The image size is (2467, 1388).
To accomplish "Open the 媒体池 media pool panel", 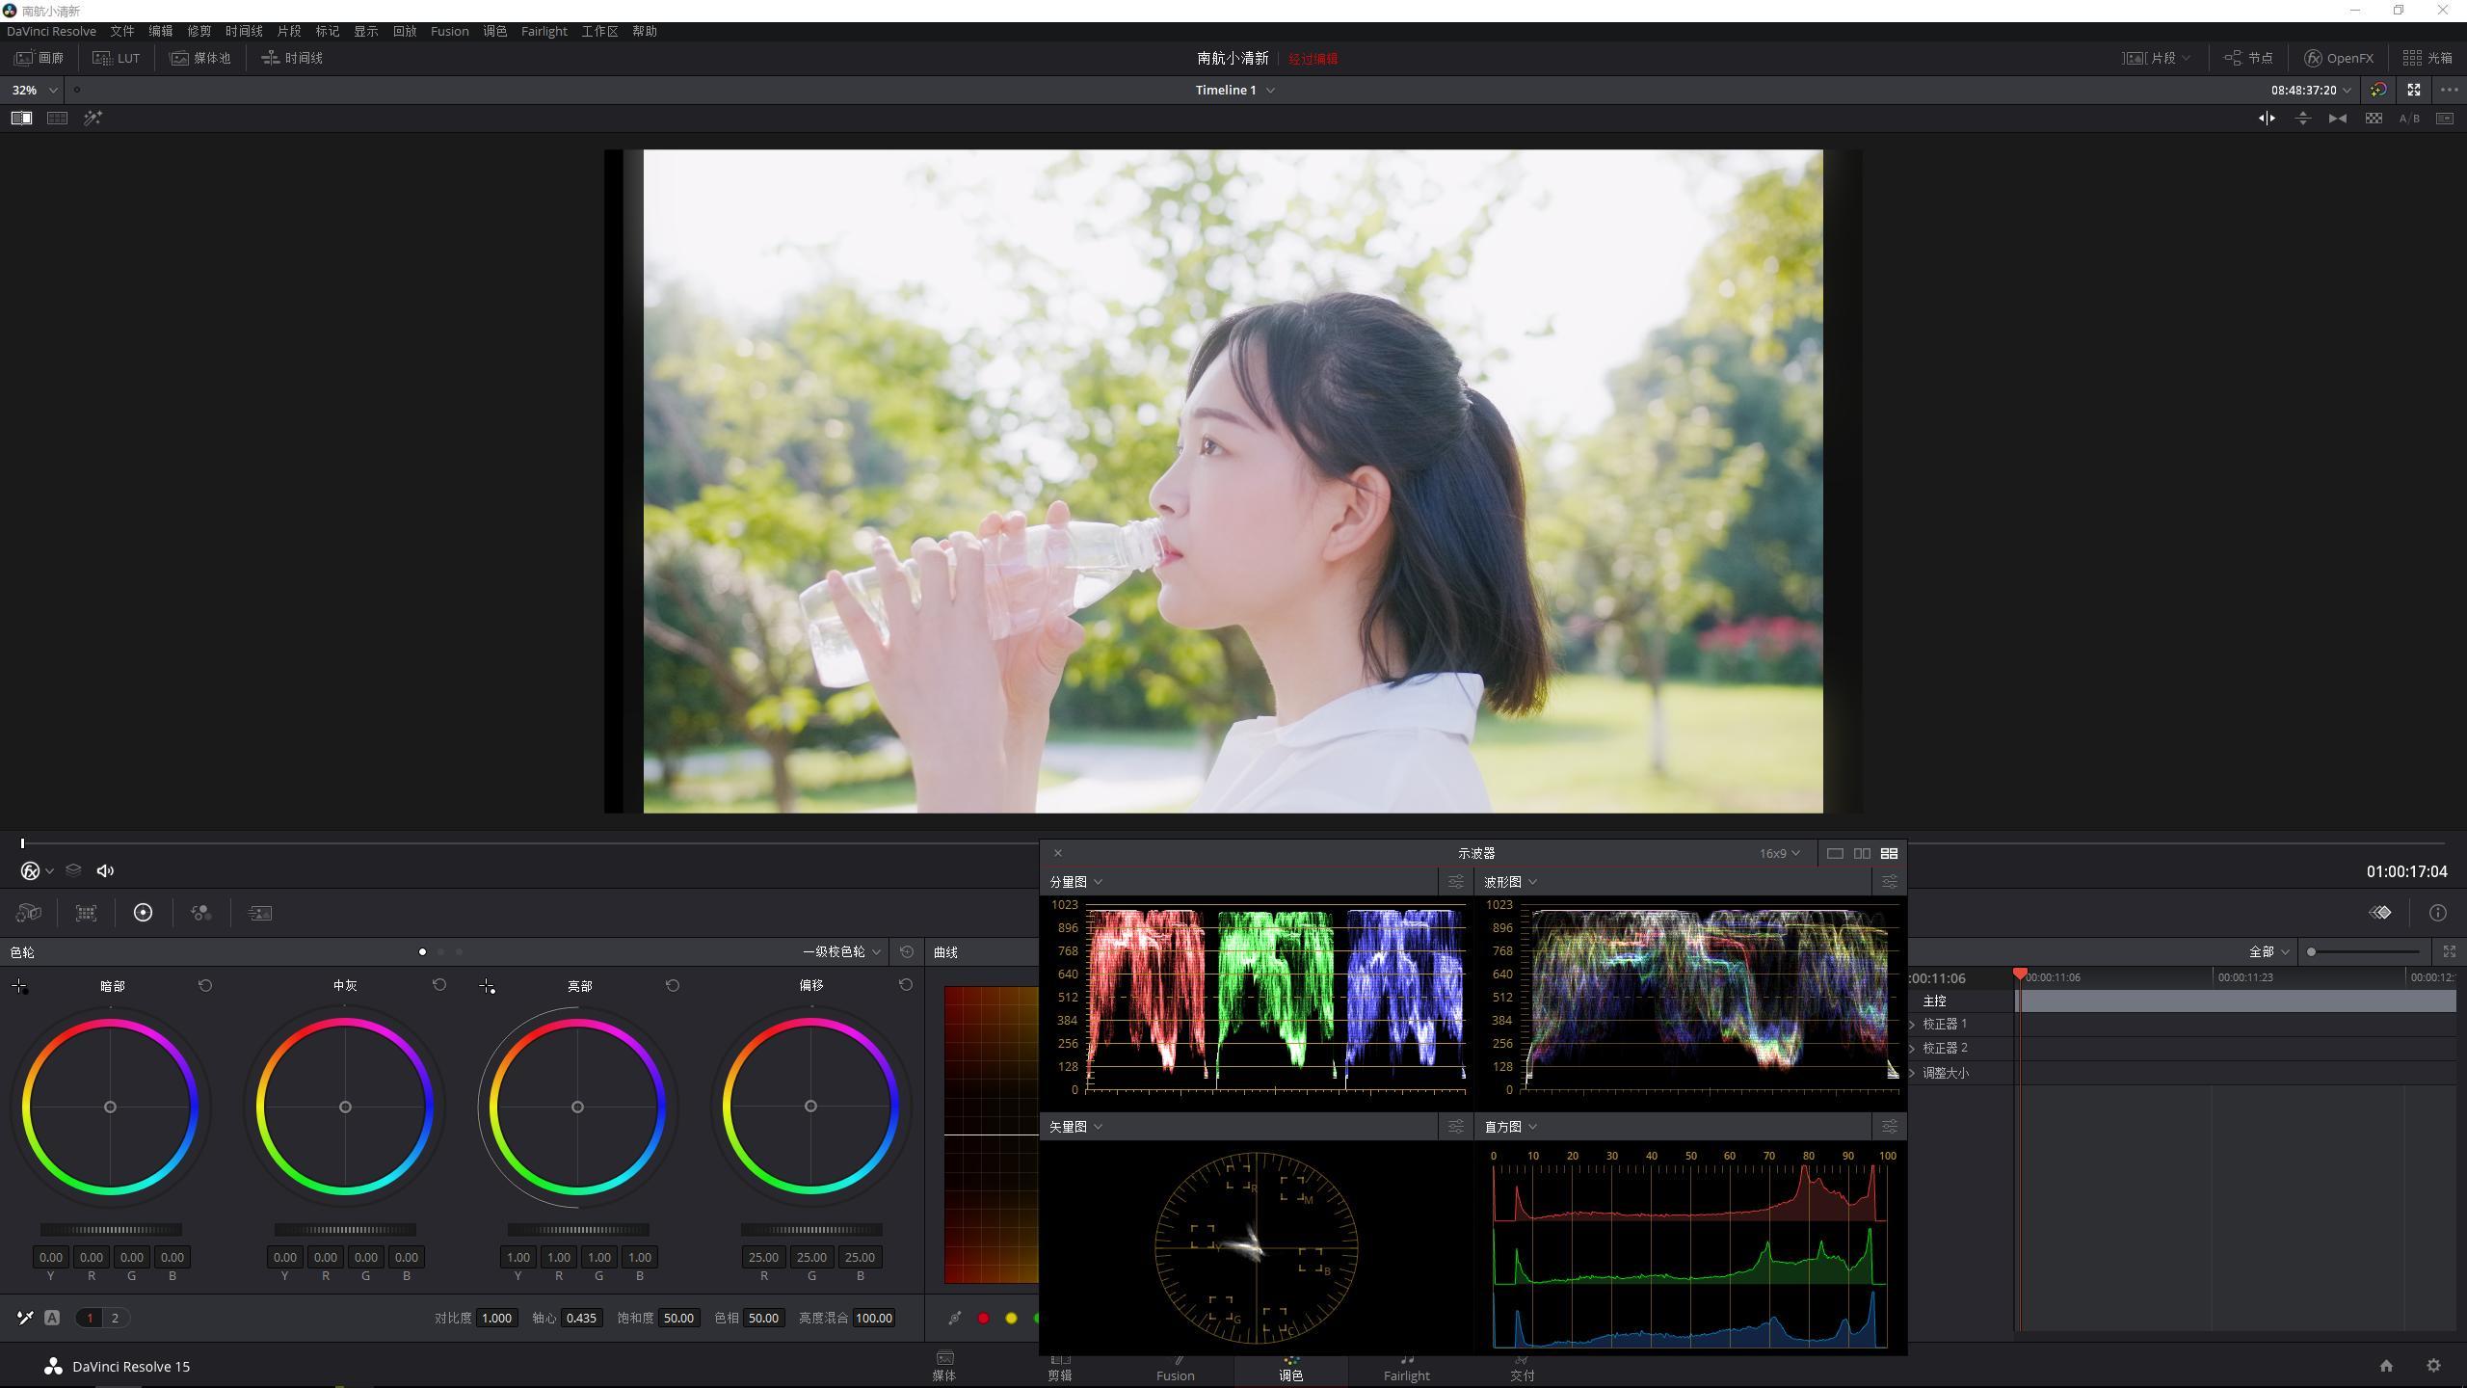I will point(200,58).
